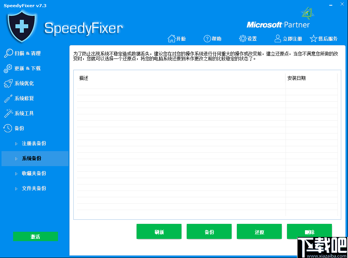Open help via the 帮助 question-mark icon

pyautogui.click(x=207, y=38)
